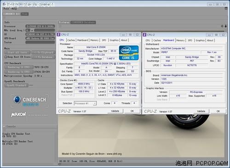Switch to the CPU tab in the right CPU-Z window
This screenshot has width=230, height=168.
click(x=148, y=41)
